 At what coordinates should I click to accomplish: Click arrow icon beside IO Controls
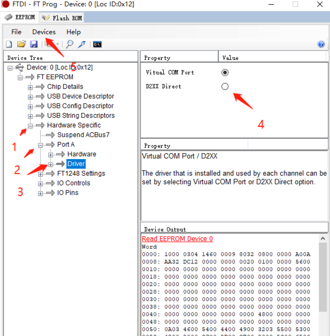[x=50, y=183]
